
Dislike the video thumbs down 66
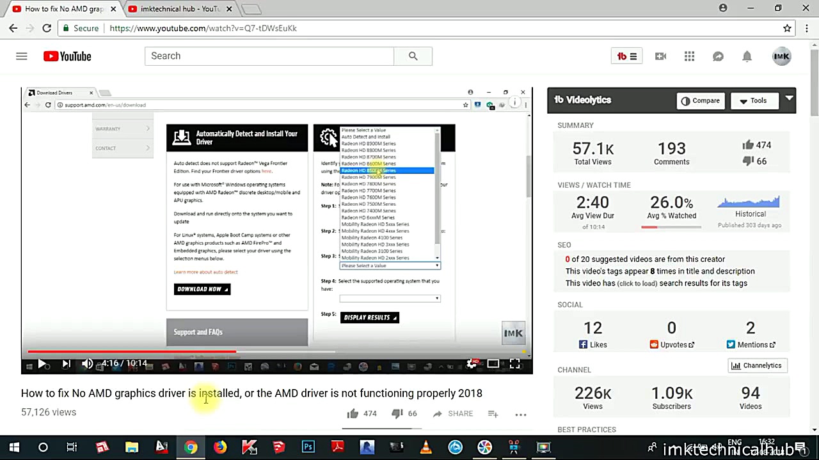tap(404, 414)
